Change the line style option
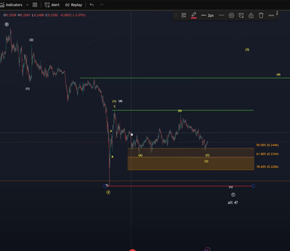Viewport: 290px width, 251px height. click(x=222, y=15)
